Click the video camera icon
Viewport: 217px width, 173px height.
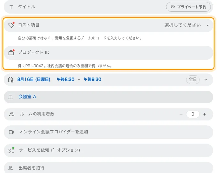(11, 132)
